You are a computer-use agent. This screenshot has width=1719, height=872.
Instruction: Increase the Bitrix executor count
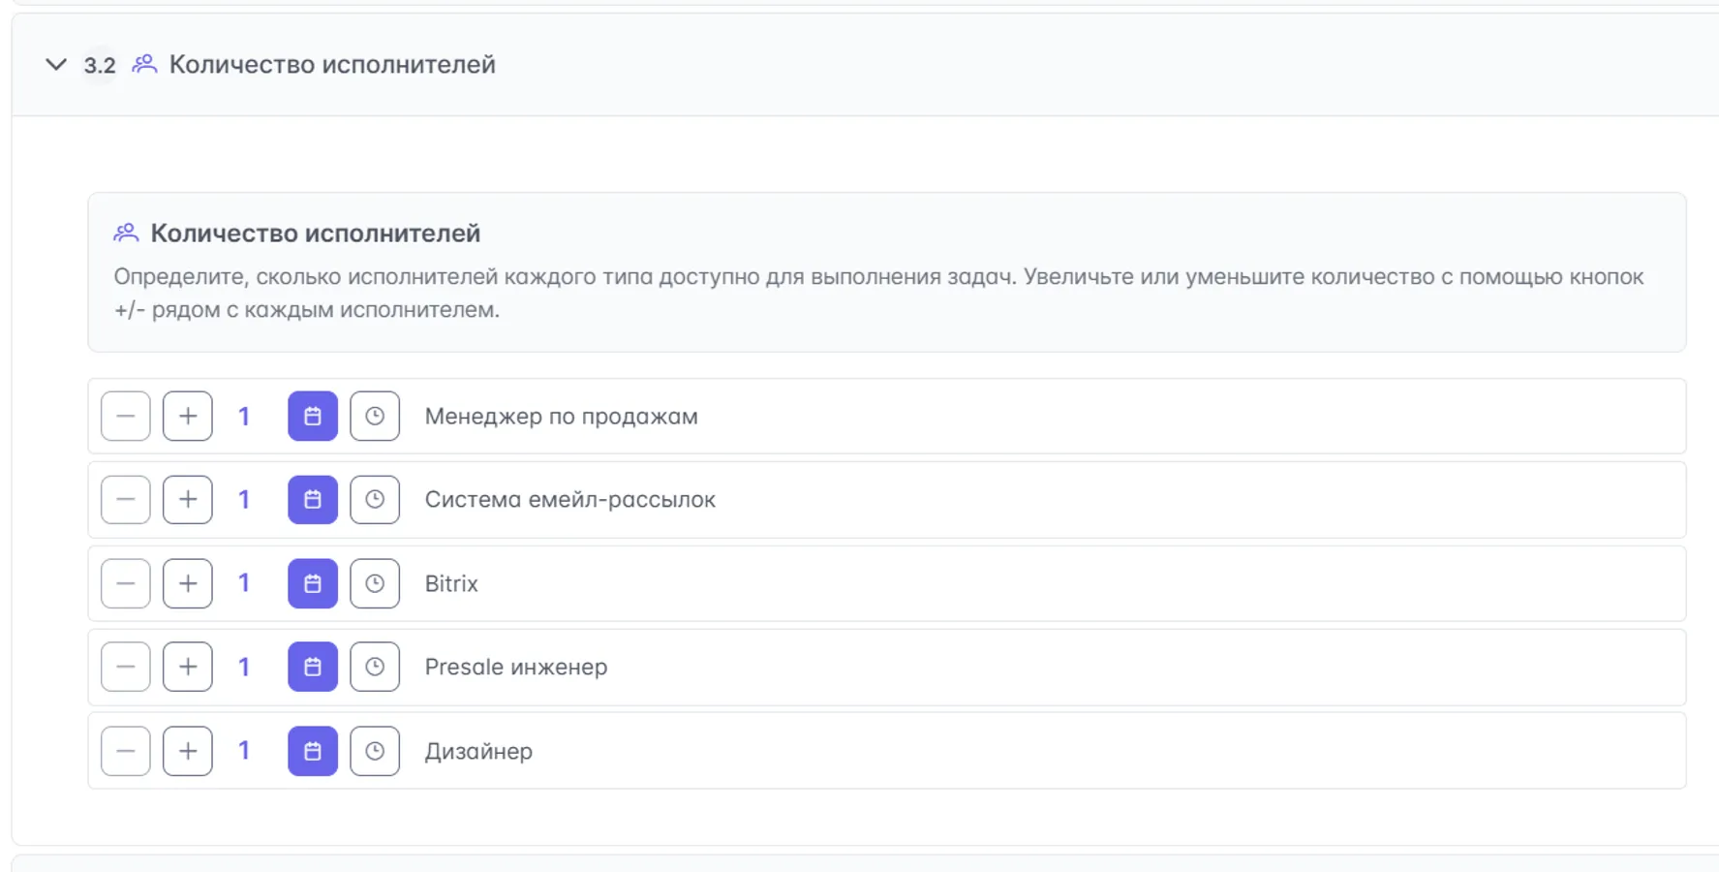pyautogui.click(x=187, y=583)
